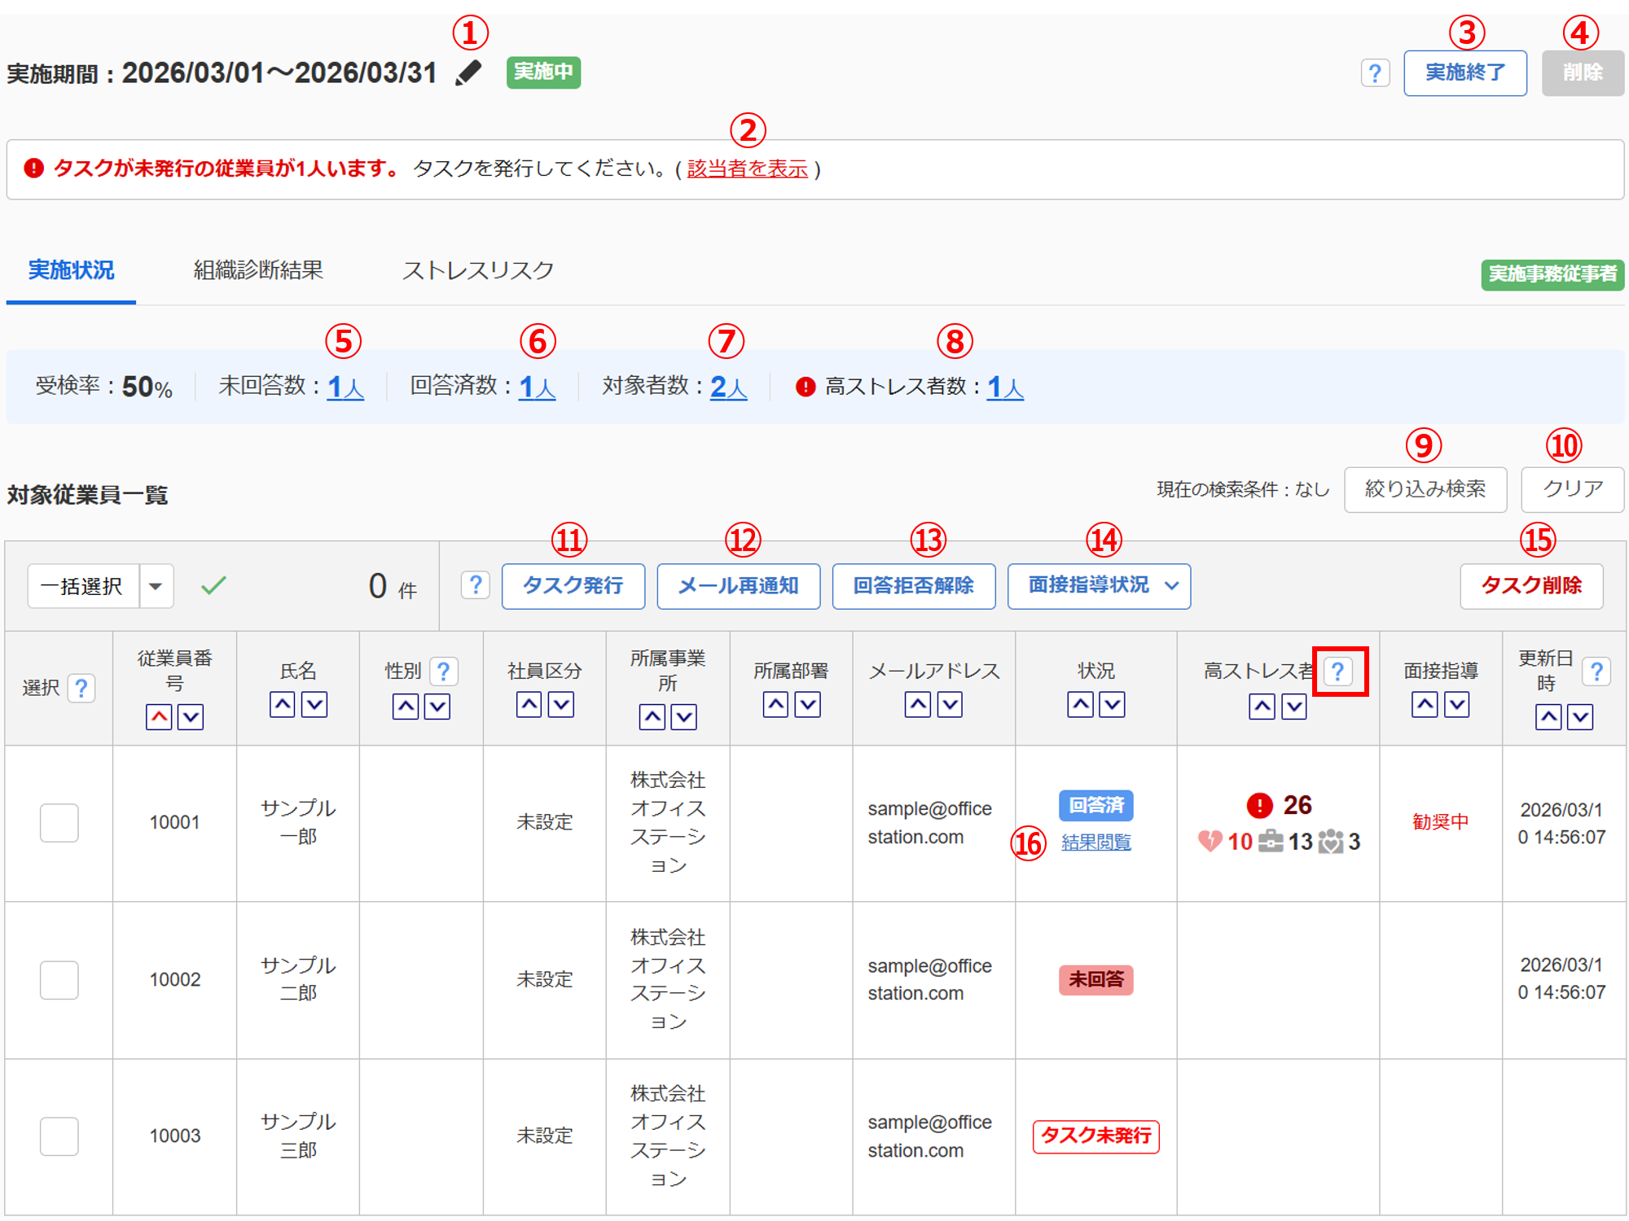Click help icon in 高ストレス者 column header

[x=1338, y=672]
